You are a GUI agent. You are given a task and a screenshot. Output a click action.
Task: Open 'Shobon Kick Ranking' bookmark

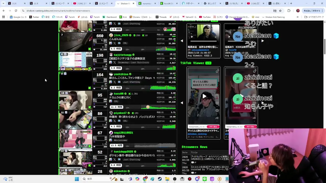point(273,17)
